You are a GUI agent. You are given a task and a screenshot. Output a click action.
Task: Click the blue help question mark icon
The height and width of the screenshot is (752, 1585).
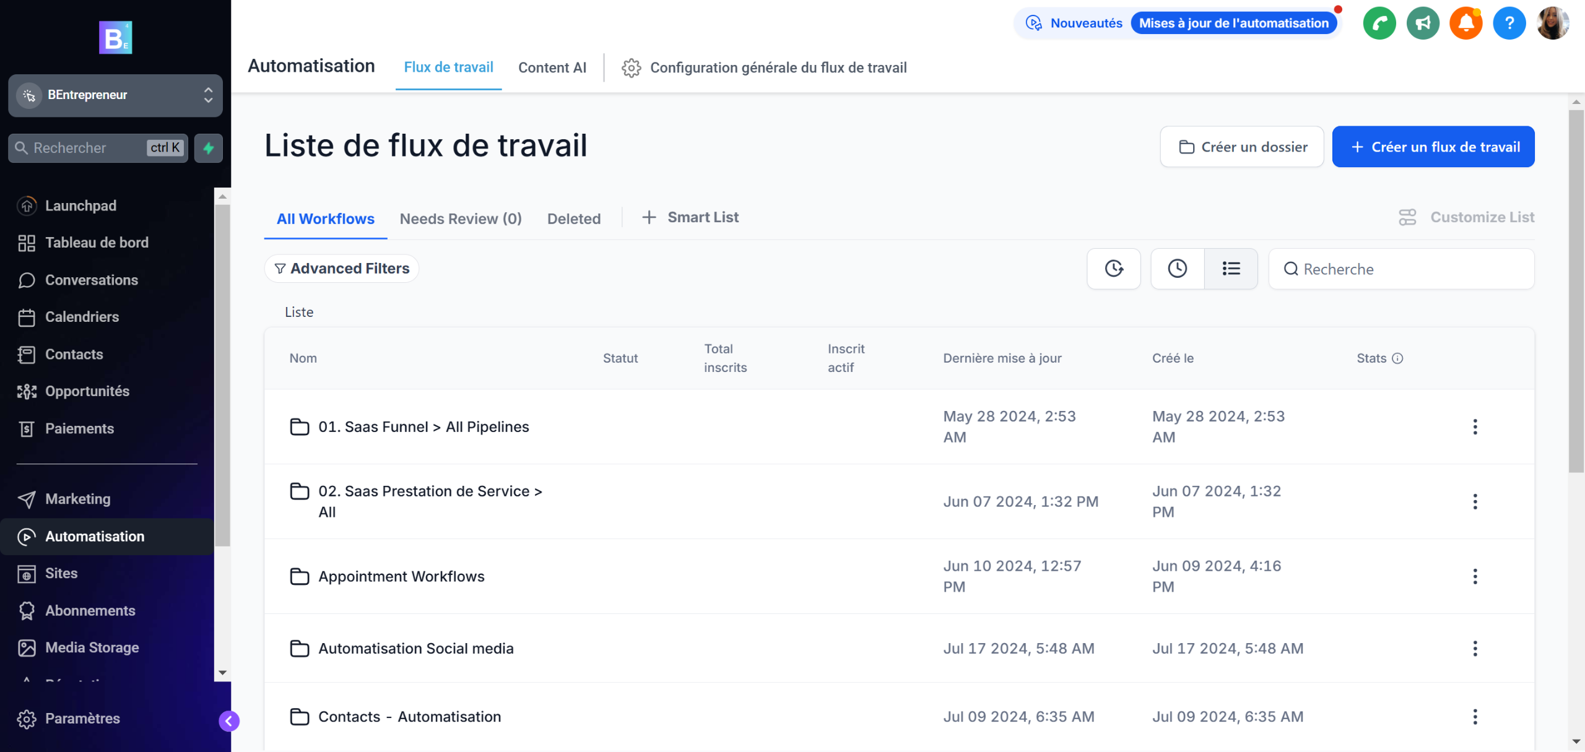(x=1509, y=24)
